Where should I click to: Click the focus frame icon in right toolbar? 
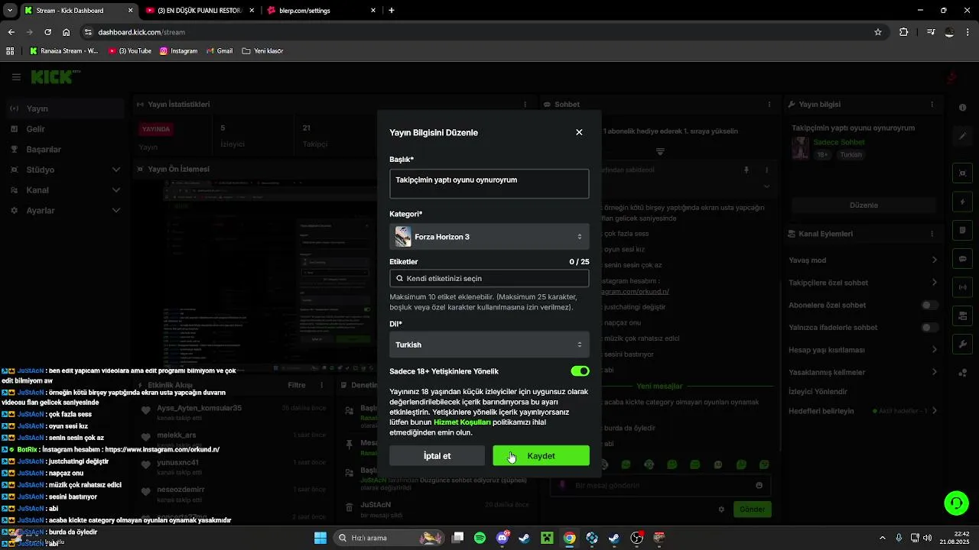962,173
